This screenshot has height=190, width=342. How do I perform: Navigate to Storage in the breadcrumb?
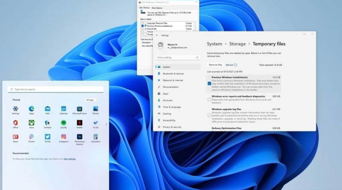pyautogui.click(x=237, y=44)
